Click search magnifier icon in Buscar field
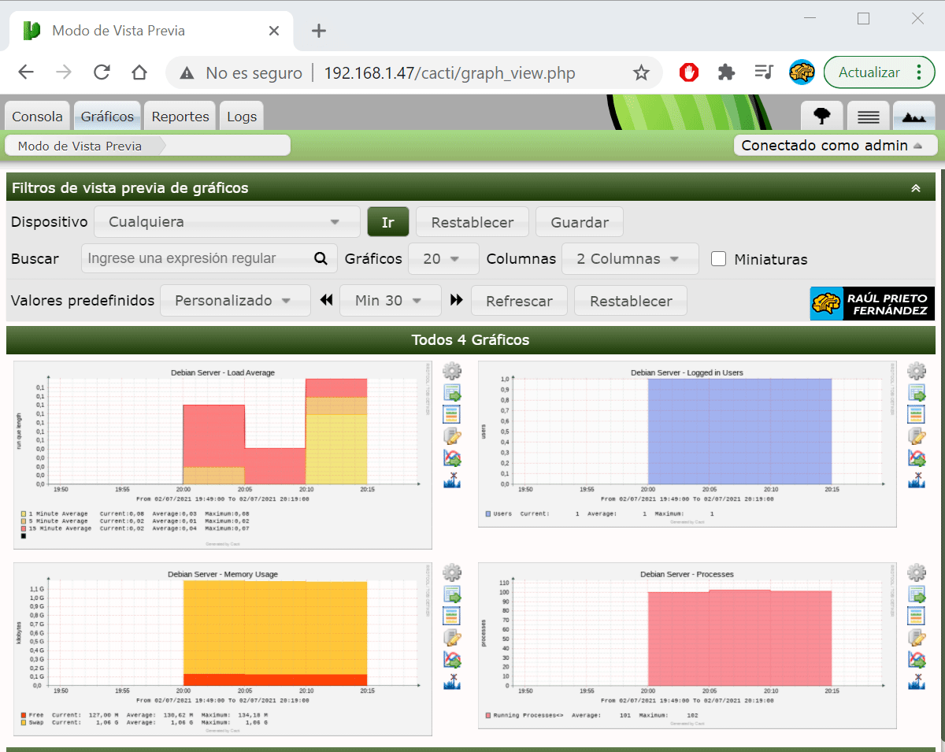The width and height of the screenshot is (945, 752). pos(321,258)
